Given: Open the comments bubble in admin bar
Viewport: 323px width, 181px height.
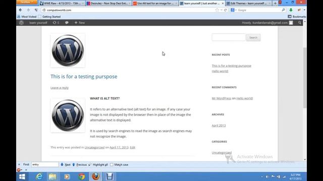Looking at the screenshot, I should pos(67,23).
